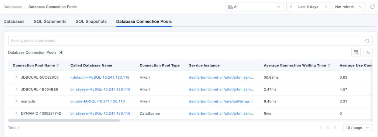The image size is (378, 137).
Task: Click the JDBCURL-5CC826C0 pool name
Action: click(40, 77)
